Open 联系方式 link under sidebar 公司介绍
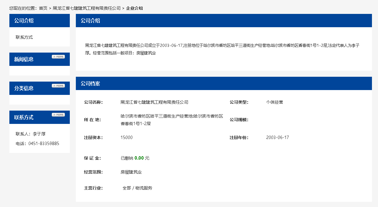 click(24, 37)
